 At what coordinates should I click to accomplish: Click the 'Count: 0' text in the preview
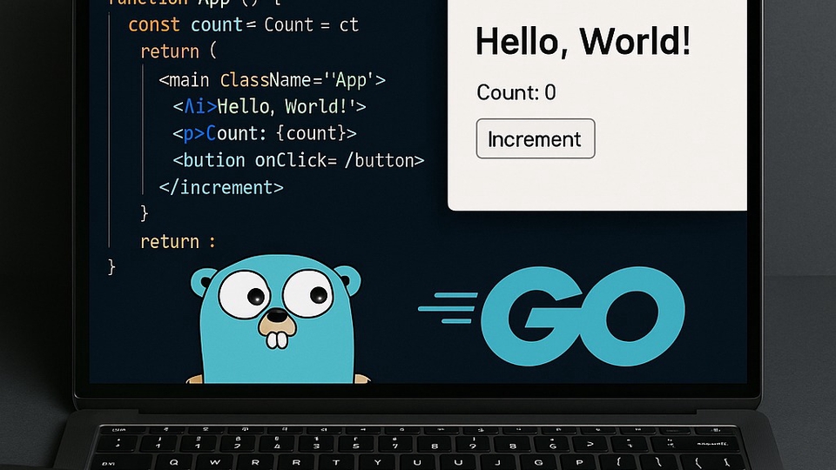coord(516,93)
